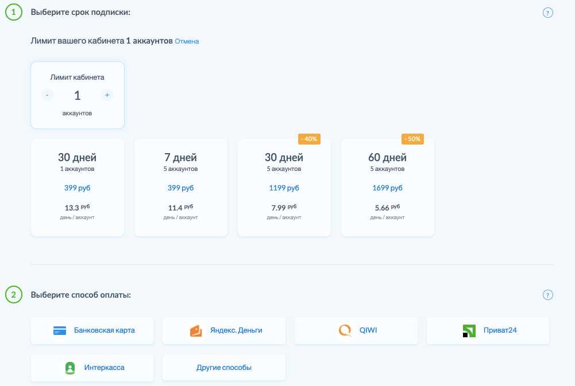The height and width of the screenshot is (386, 575).
Task: Click Выберите способ оплаты heading
Action: [x=80, y=295]
